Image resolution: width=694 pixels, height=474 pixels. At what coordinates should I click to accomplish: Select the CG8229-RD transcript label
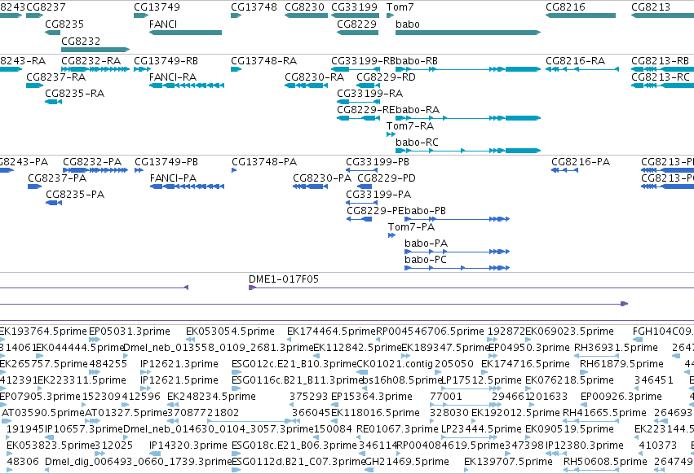(386, 77)
